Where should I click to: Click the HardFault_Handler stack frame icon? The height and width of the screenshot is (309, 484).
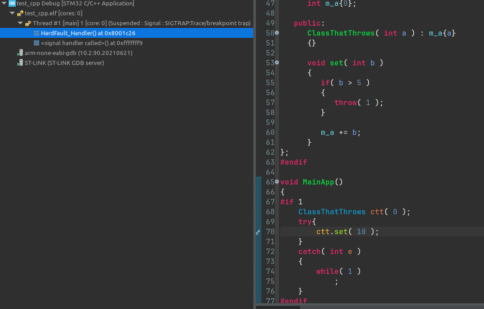coord(36,33)
